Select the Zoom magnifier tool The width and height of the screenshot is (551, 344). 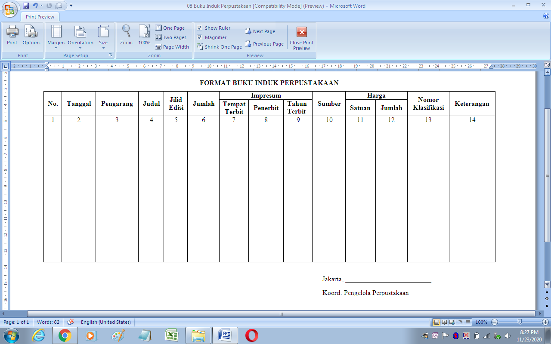(126, 35)
